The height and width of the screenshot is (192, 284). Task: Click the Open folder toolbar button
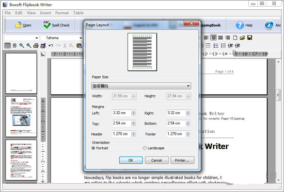(23, 25)
